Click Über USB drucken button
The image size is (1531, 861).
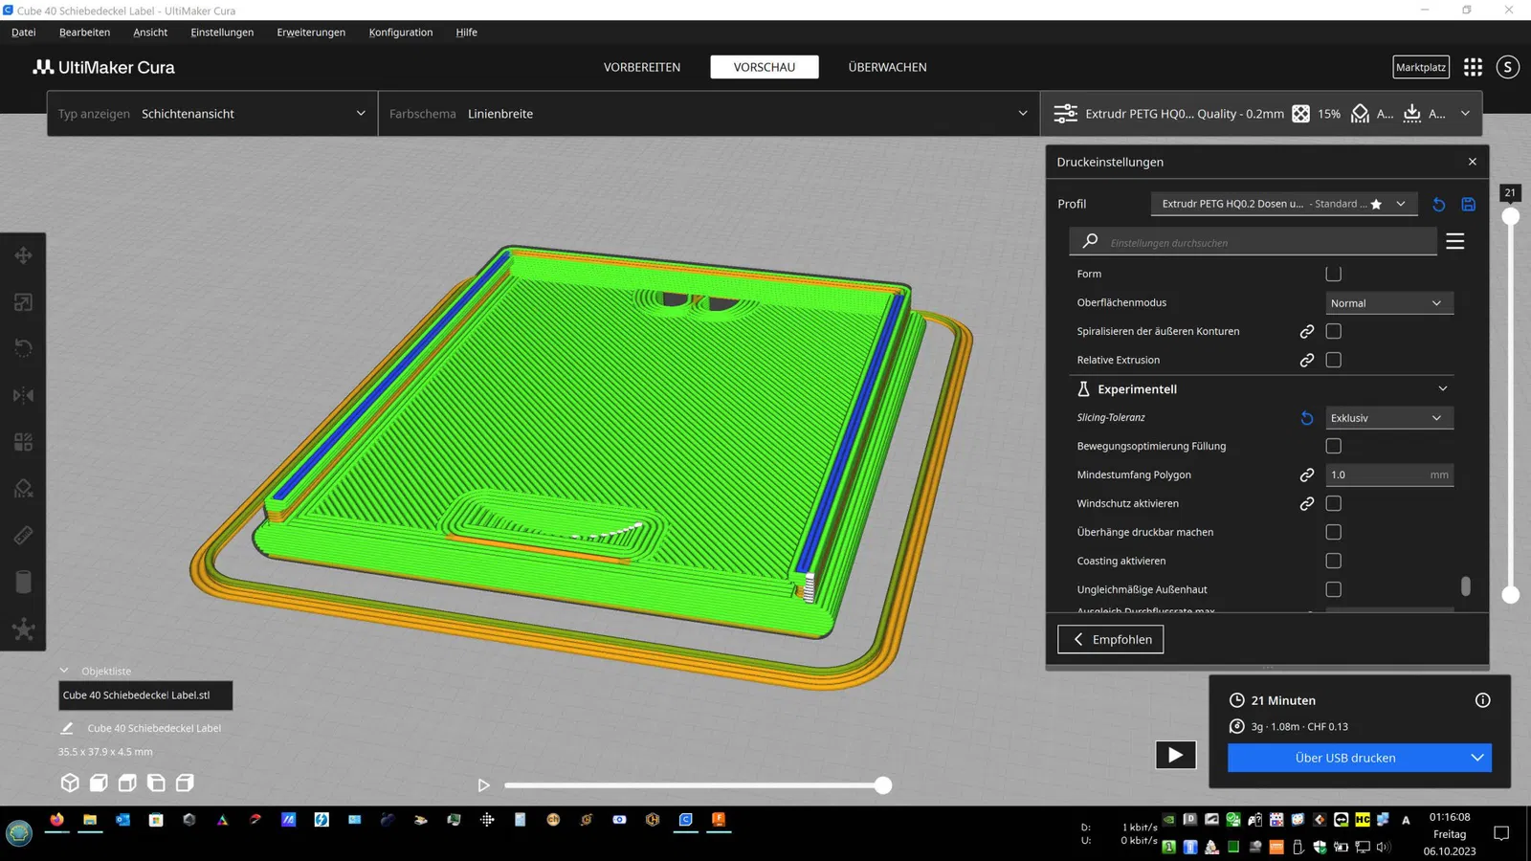tap(1345, 758)
